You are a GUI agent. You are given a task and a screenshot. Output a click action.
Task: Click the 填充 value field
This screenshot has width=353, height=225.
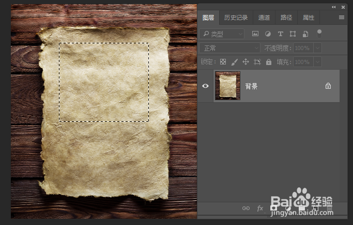(x=303, y=62)
